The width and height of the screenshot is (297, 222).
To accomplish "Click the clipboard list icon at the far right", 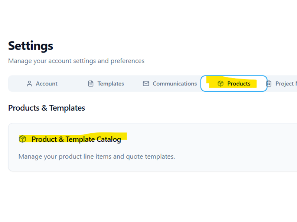I will point(270,84).
